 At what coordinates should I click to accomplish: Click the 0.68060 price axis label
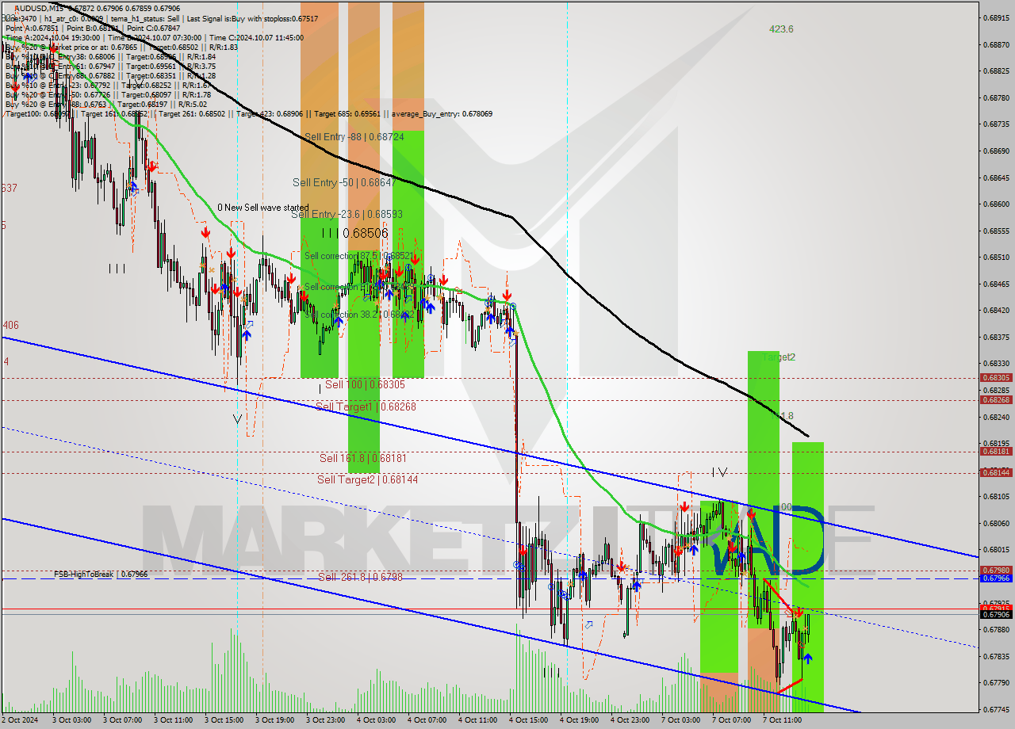996,523
